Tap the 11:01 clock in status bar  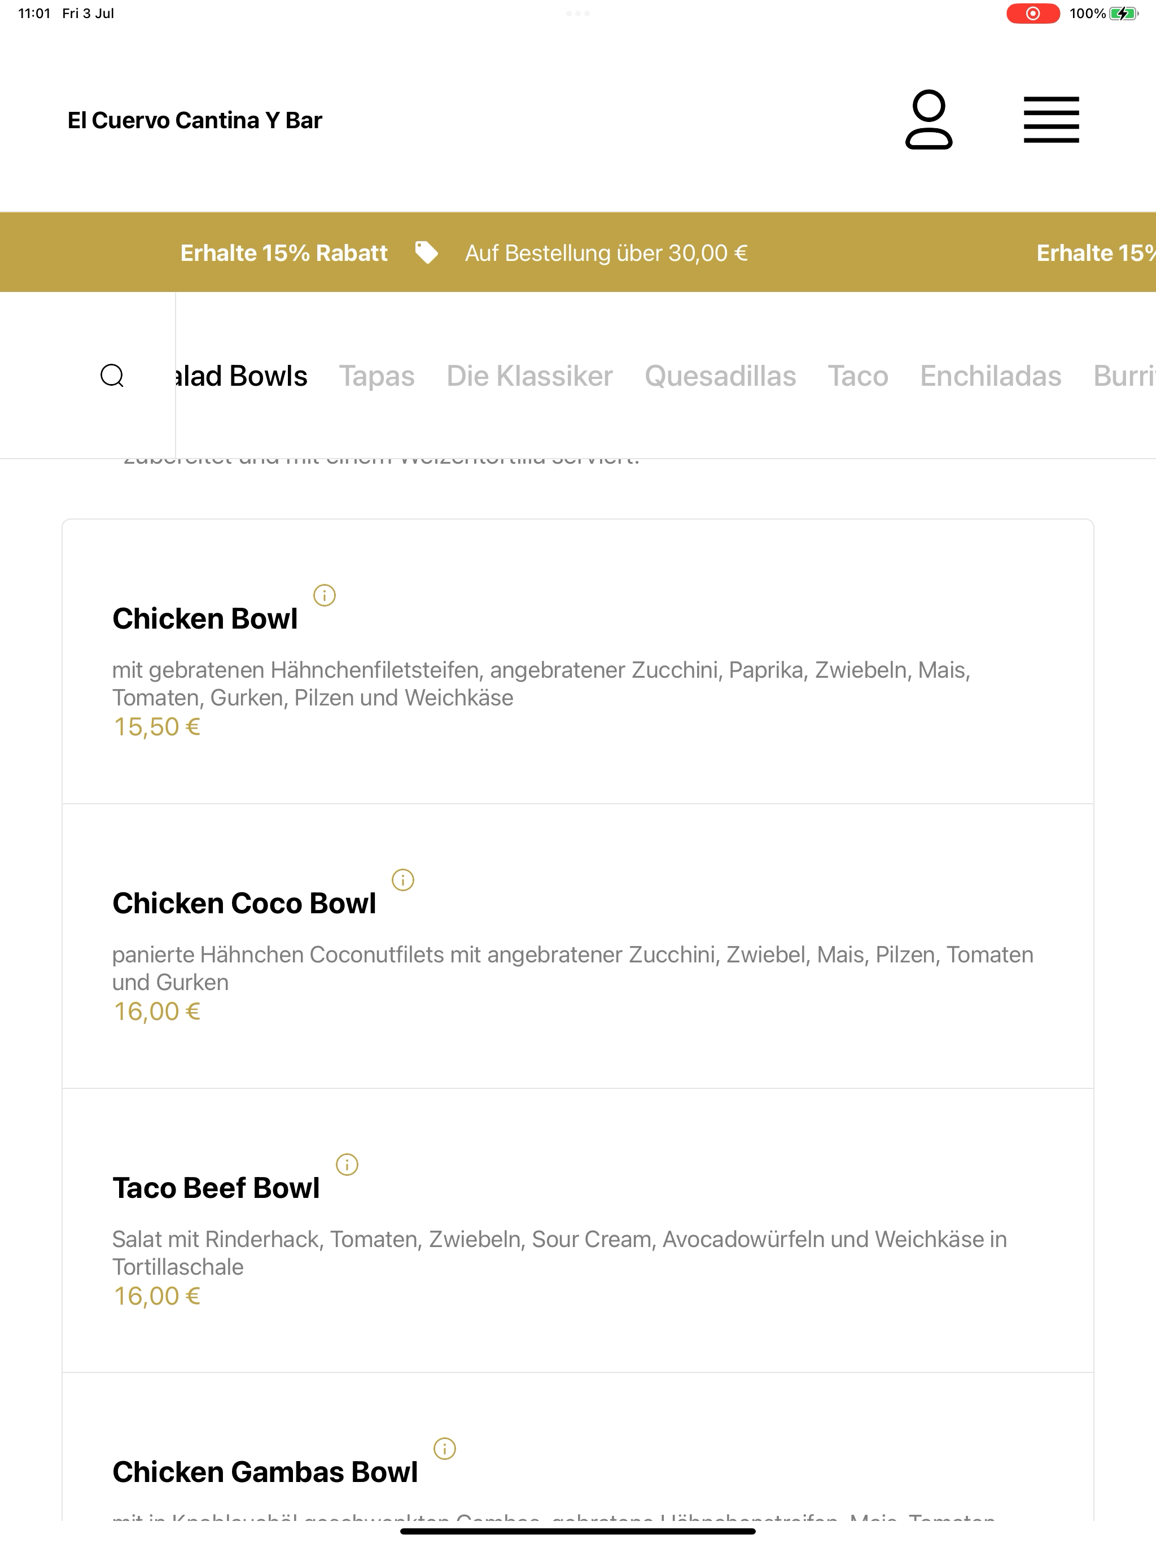[x=34, y=13]
